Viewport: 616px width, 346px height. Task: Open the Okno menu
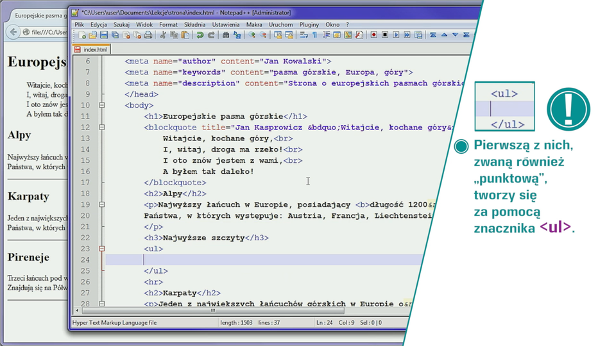[x=332, y=24]
